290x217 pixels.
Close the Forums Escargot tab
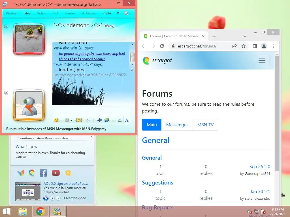click(203, 36)
